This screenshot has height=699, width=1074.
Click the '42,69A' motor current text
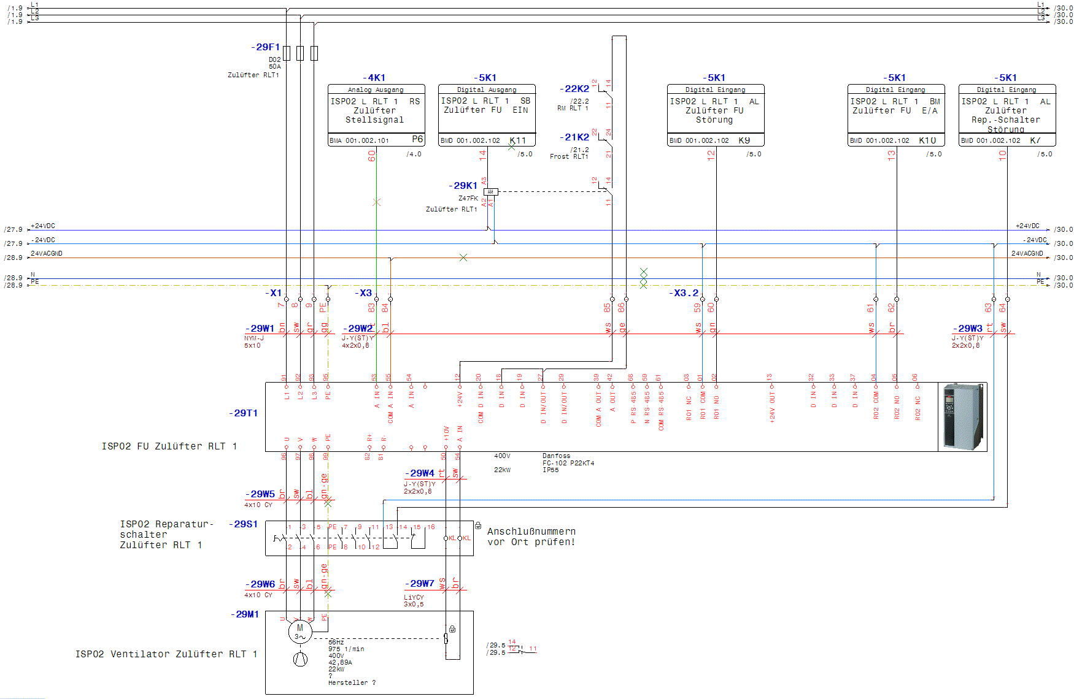point(340,662)
